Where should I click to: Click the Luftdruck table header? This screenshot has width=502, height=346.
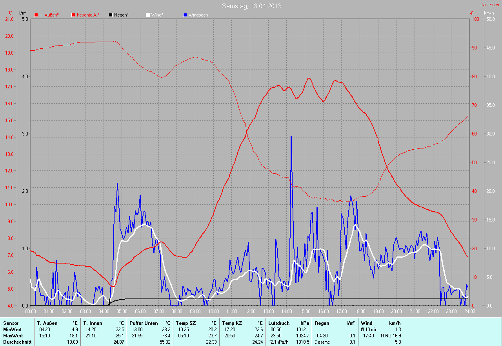278,323
